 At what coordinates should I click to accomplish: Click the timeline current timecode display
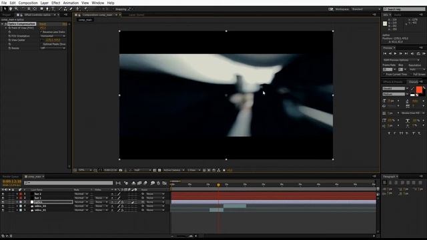pyautogui.click(x=12, y=181)
